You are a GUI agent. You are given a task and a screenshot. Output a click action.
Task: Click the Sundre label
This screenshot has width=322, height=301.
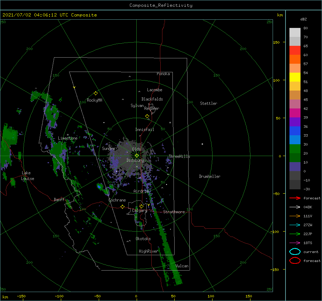pos(108,148)
